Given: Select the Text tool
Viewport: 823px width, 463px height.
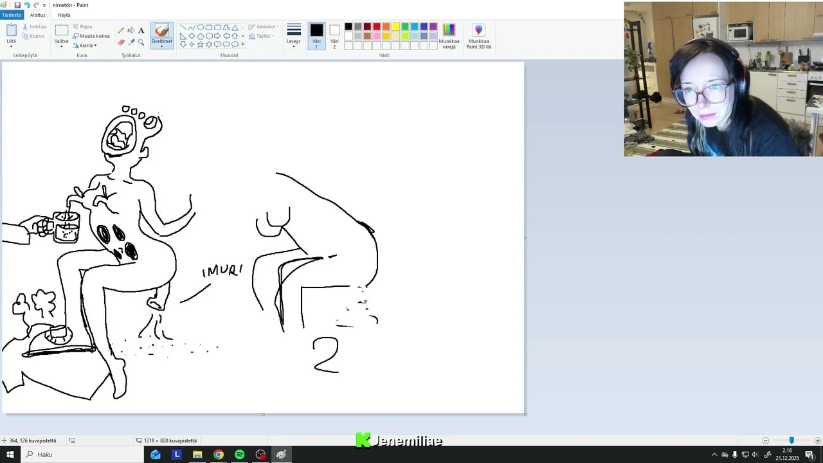Looking at the screenshot, I should pos(141,30).
